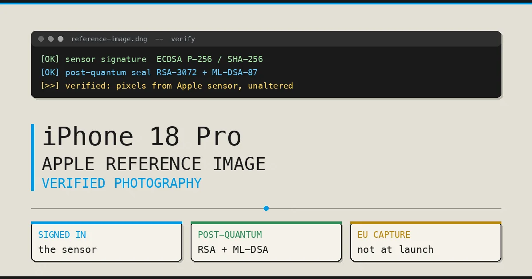Image resolution: width=532 pixels, height=279 pixels.
Task: Select the 'post-quantum seal RSA-3072 + ML-DSA-87' line
Action: coord(149,72)
